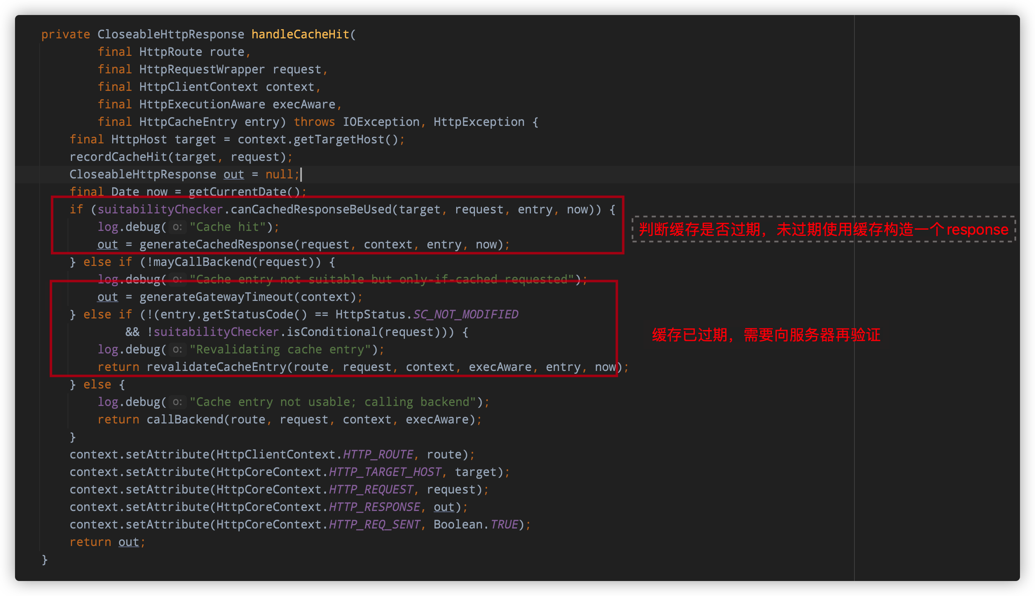The image size is (1035, 596).
Task: Click the recordCacheHit method call
Action: (x=118, y=157)
